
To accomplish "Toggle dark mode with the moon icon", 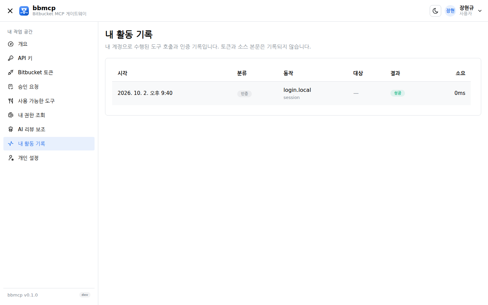I will point(435,11).
